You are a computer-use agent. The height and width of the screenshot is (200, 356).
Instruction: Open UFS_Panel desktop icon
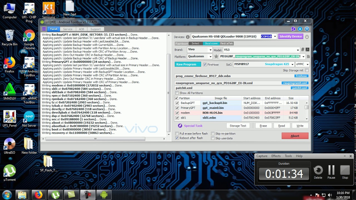point(9,119)
